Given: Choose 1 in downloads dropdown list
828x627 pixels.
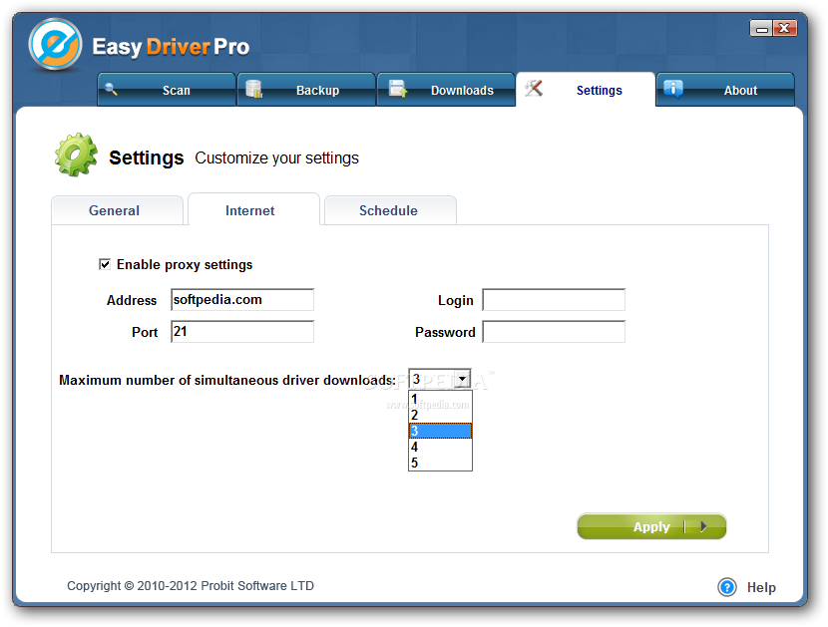Looking at the screenshot, I should click(x=440, y=399).
